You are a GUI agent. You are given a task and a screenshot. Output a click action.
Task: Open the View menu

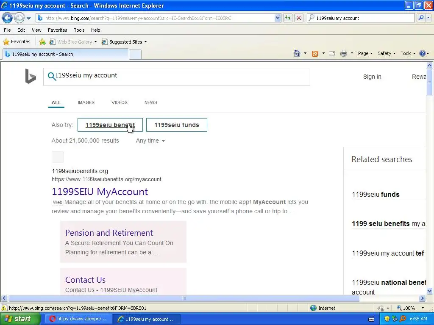36,30
